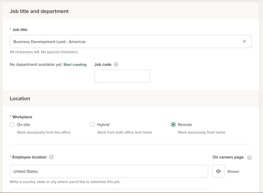Open the Job code help tooltip icon
This screenshot has height=193, width=263.
click(x=116, y=65)
